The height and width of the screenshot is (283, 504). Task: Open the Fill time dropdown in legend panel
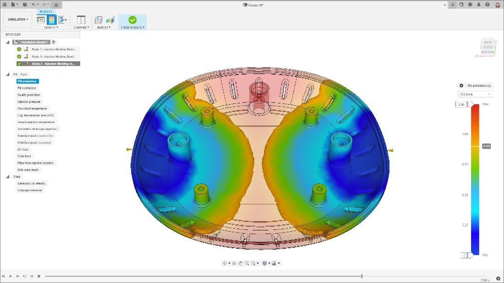pos(475,94)
